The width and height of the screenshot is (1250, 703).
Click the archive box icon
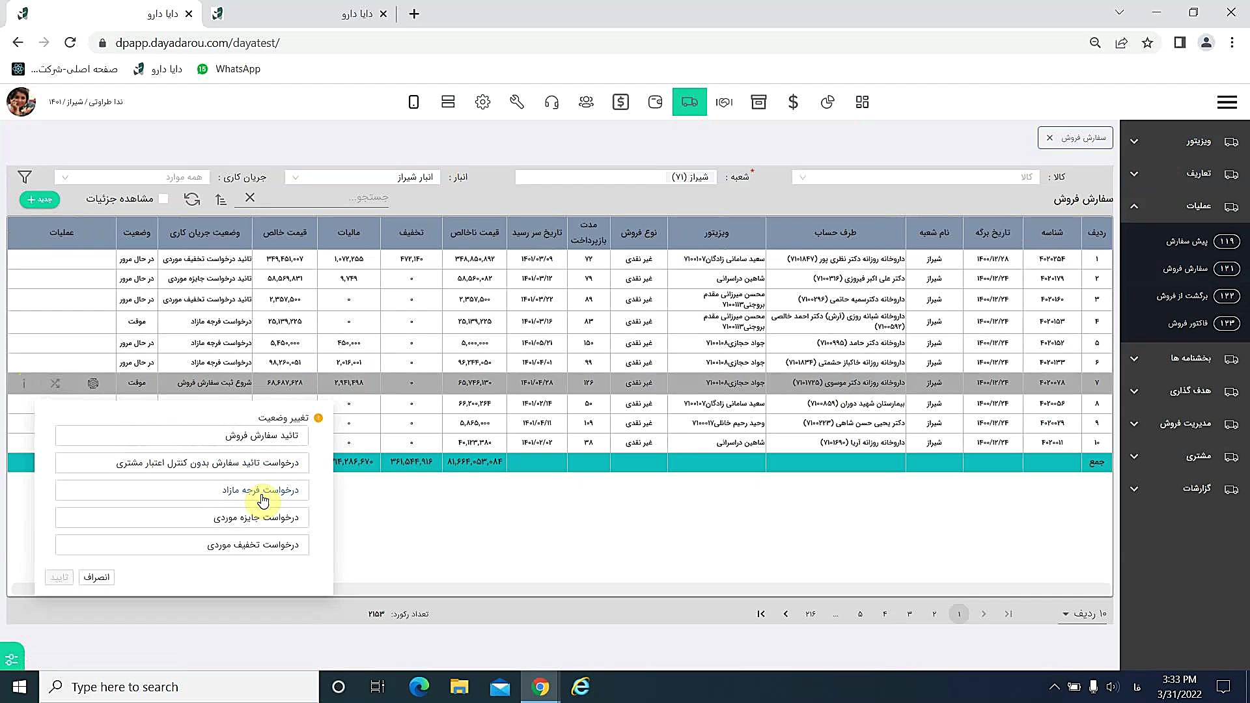coord(758,102)
